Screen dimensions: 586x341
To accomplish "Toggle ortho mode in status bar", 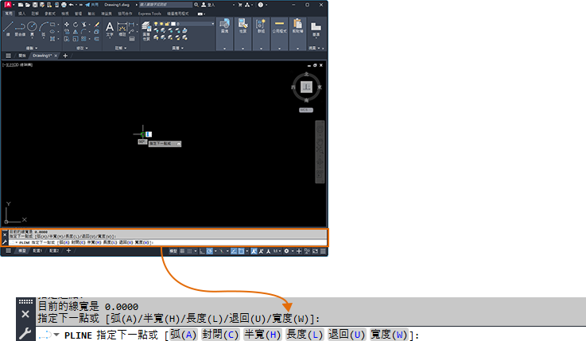I will coord(202,251).
